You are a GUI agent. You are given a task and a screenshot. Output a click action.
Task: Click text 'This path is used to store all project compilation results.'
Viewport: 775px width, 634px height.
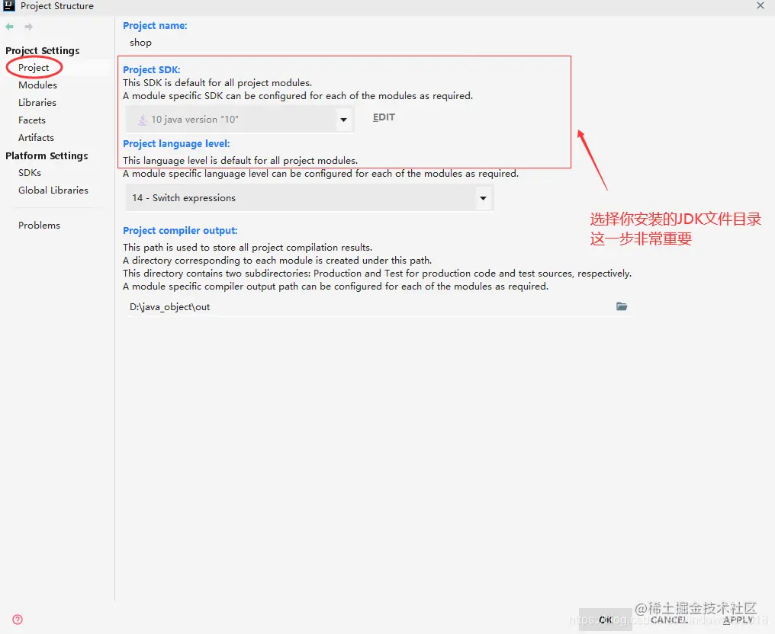(247, 248)
